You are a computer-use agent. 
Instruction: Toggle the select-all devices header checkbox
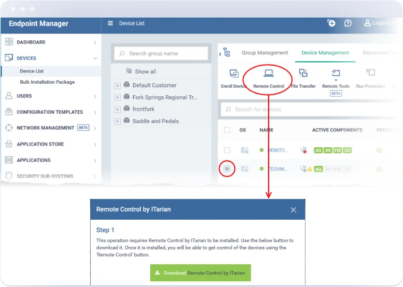(x=227, y=130)
